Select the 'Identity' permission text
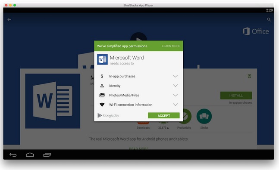The width and height of the screenshot is (279, 170). [115, 86]
